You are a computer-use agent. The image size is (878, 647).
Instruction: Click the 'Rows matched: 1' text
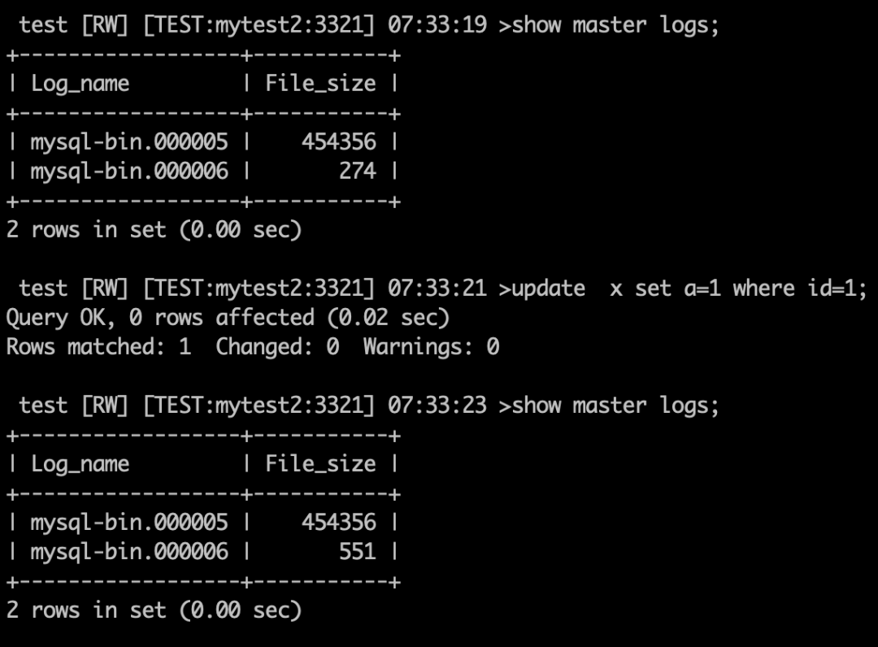[x=98, y=347]
